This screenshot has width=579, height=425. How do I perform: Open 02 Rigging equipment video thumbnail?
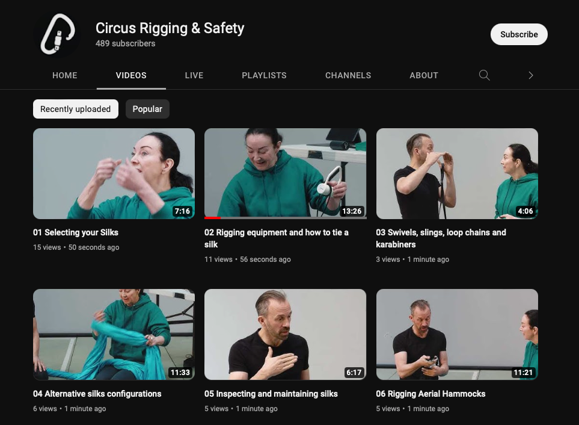coord(285,173)
